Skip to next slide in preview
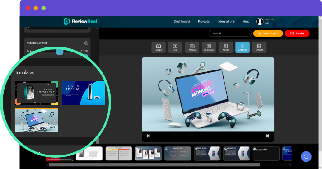322x169 pixels. 267,136
